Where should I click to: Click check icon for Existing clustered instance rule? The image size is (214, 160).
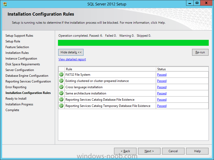pos(61,81)
